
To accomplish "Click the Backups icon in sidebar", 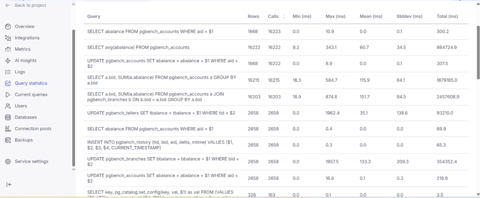I will tap(8, 140).
